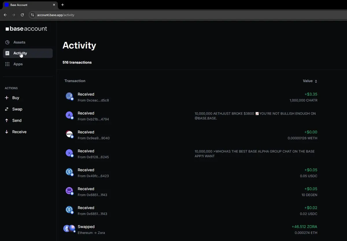Select the Activity sidebar item

click(28, 53)
